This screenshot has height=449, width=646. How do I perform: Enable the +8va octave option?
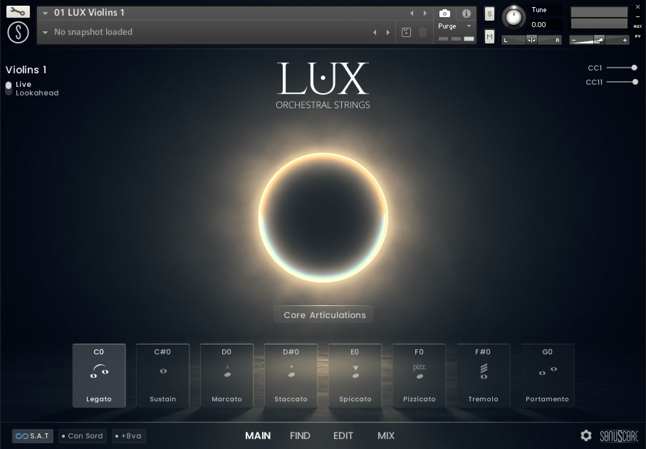(x=129, y=436)
